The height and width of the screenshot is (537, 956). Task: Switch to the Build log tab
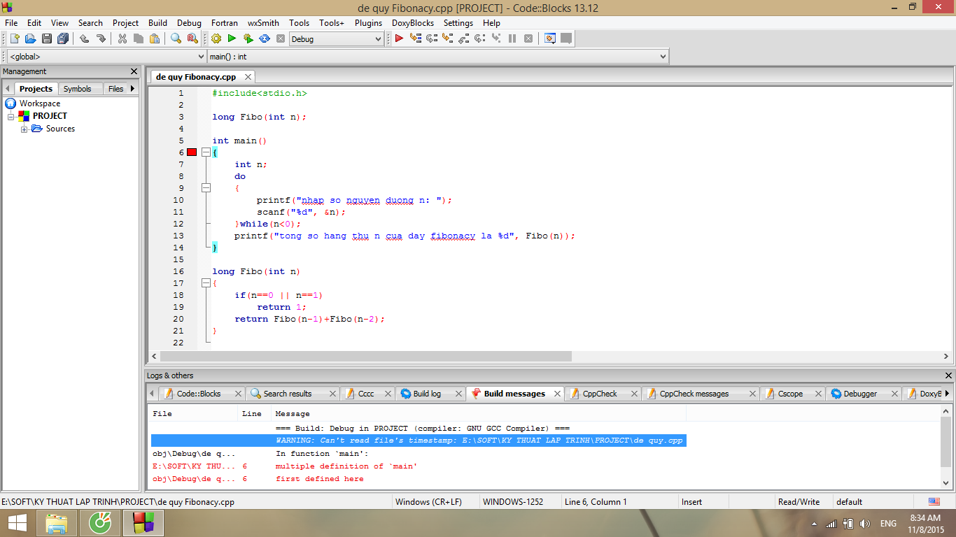(426, 394)
